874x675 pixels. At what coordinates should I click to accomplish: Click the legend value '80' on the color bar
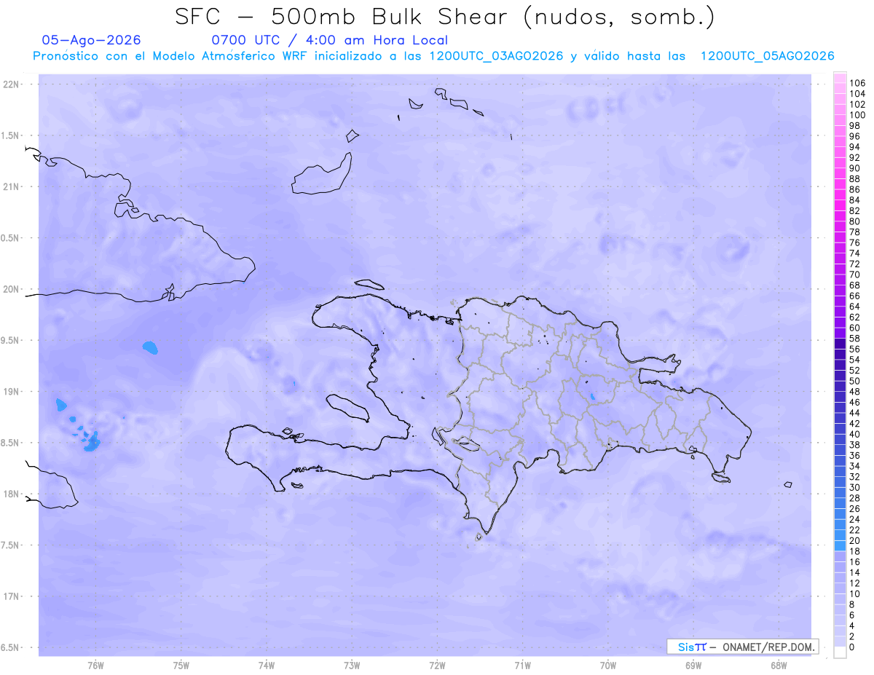[854, 221]
